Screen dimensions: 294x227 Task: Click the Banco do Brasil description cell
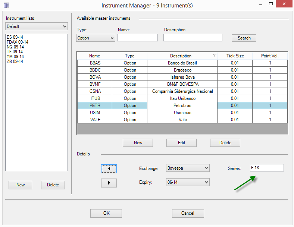pyautogui.click(x=182, y=63)
